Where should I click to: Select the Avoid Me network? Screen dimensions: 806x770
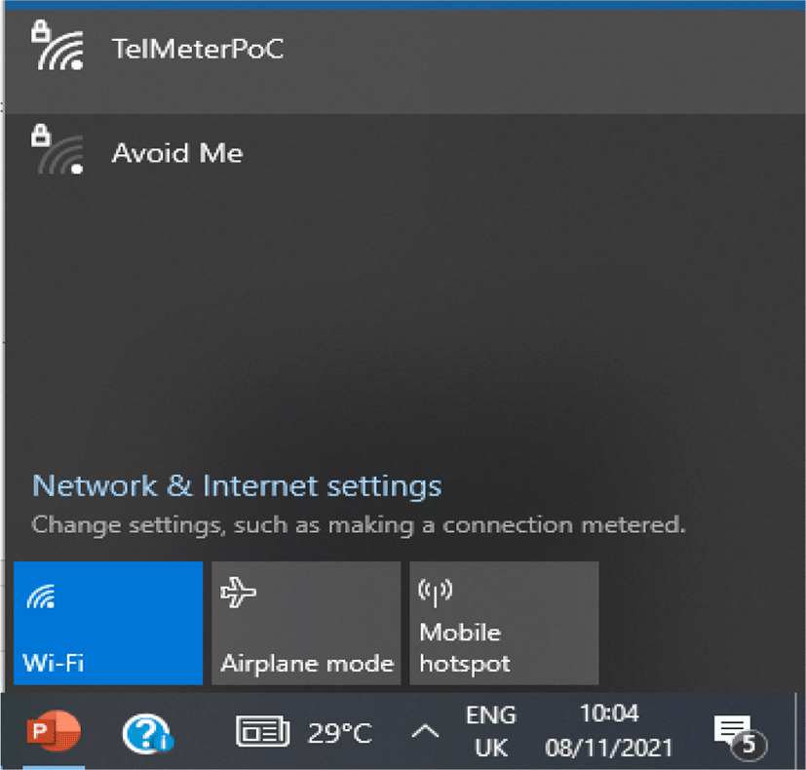(177, 153)
